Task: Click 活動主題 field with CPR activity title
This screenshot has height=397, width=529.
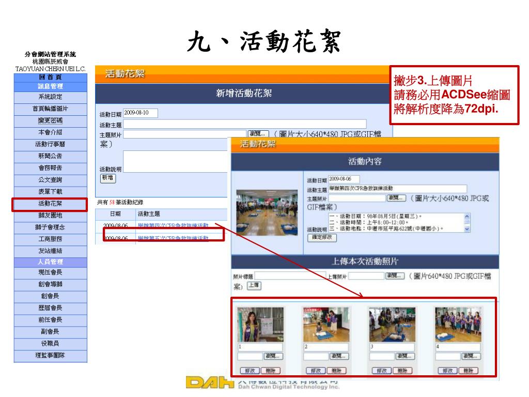Action: pos(397,188)
